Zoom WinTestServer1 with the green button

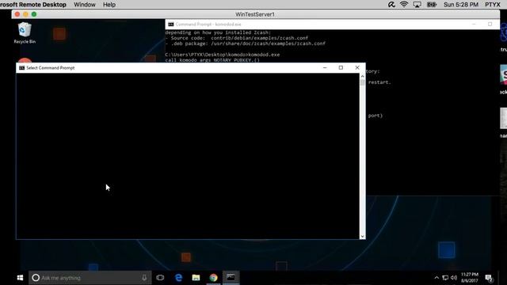pos(34,14)
